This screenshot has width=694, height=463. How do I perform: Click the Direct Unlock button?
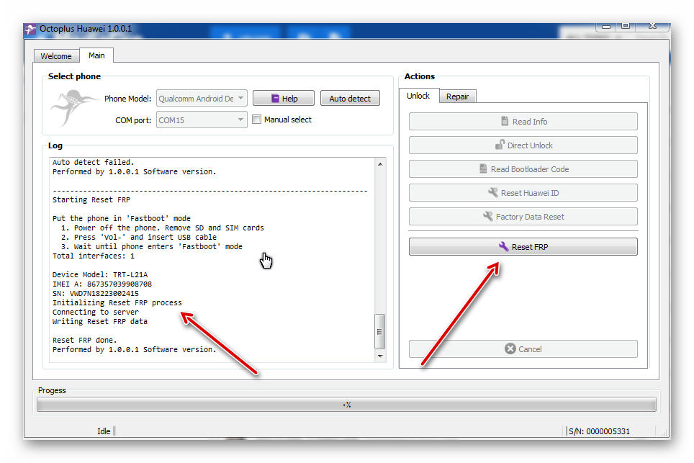point(523,145)
